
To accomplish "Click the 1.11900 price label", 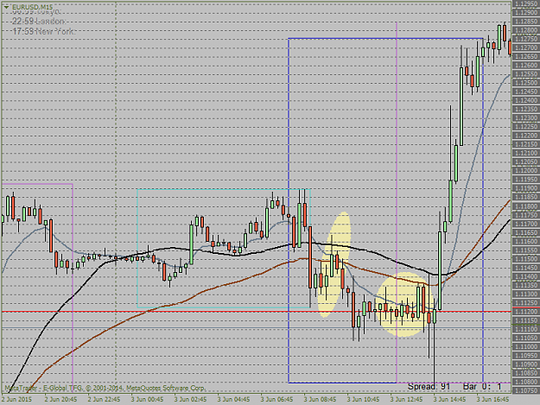I will [x=526, y=188].
